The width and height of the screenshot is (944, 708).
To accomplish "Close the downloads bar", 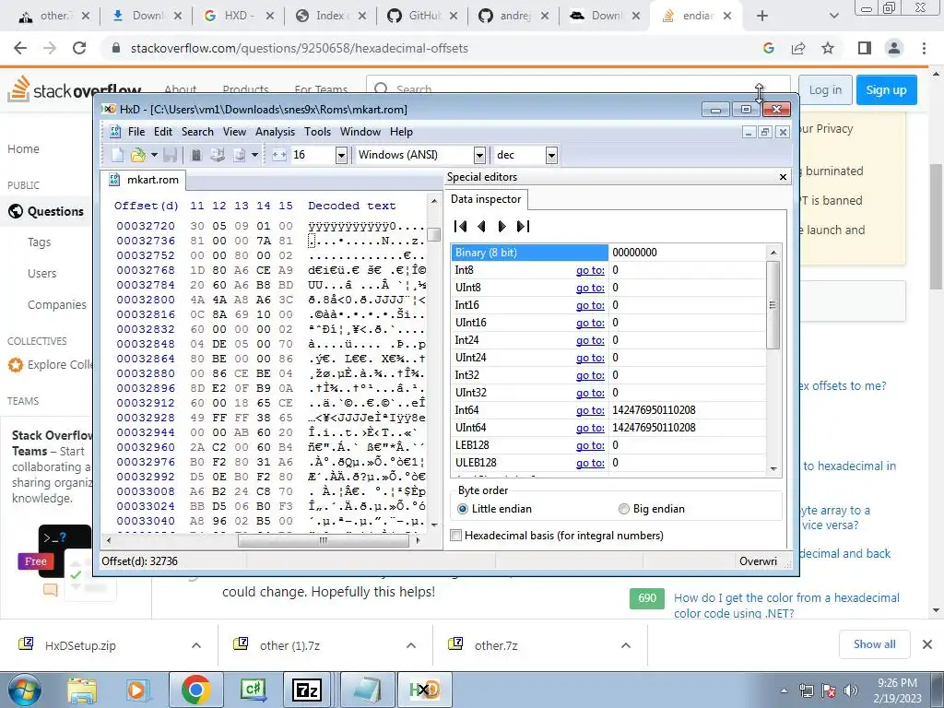I will (x=927, y=644).
